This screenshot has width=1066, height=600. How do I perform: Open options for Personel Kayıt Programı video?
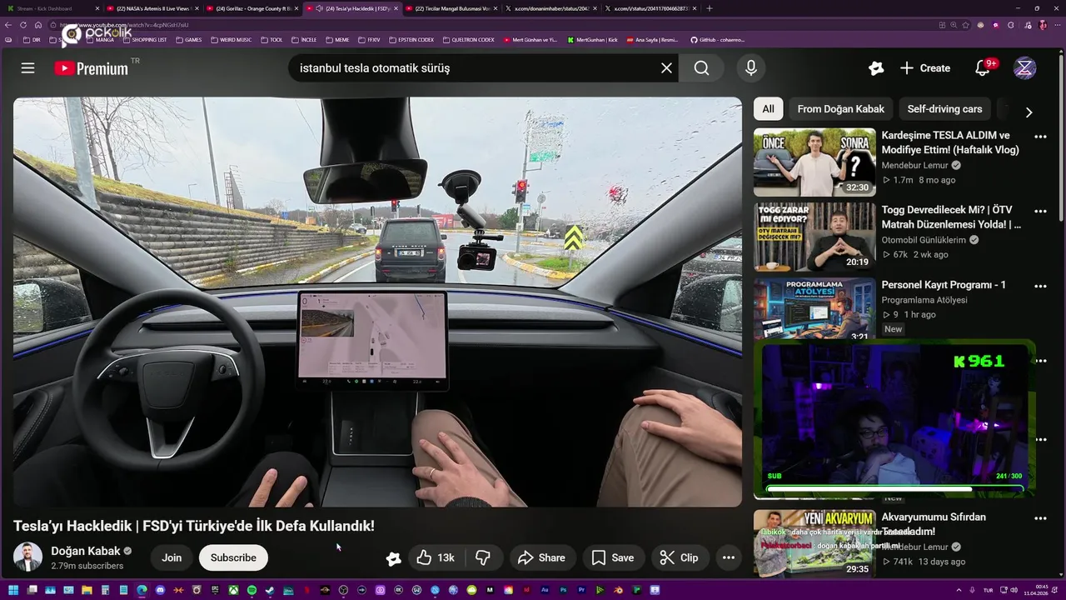pos(1040,286)
